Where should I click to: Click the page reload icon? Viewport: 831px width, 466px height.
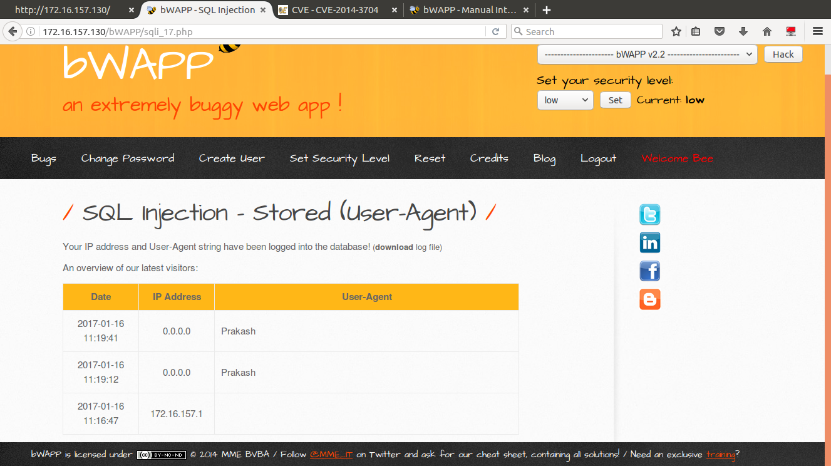[x=495, y=31]
